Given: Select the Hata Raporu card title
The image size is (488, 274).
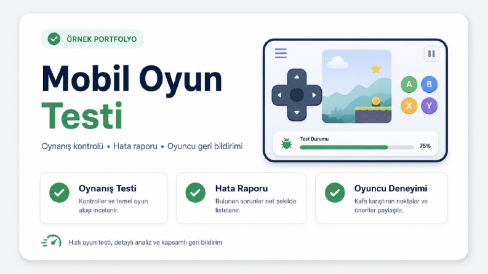Looking at the screenshot, I should pyautogui.click(x=241, y=188).
